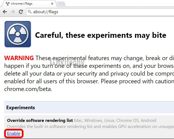
Task: Click the chrome.com/beta text
Action: (28, 89)
